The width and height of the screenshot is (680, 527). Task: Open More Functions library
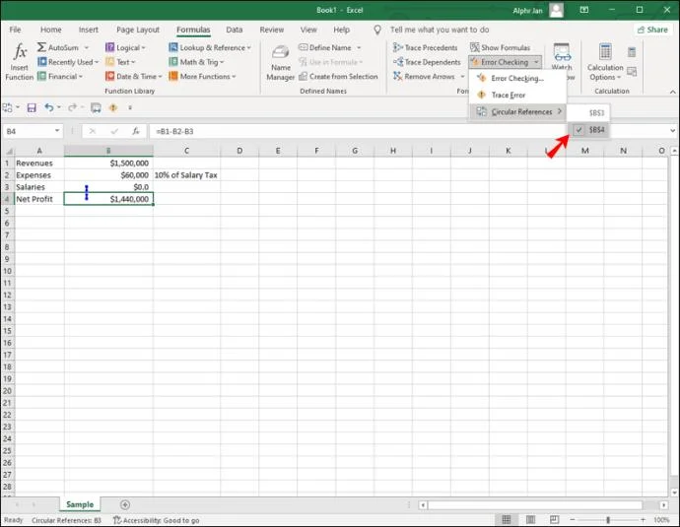[203, 76]
